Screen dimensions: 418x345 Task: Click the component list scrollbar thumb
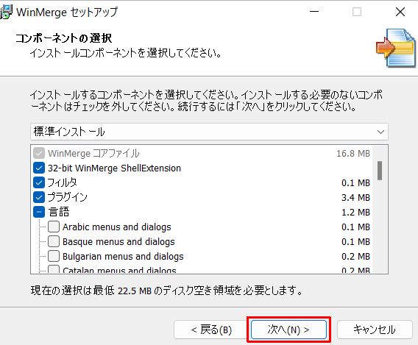coord(380,171)
